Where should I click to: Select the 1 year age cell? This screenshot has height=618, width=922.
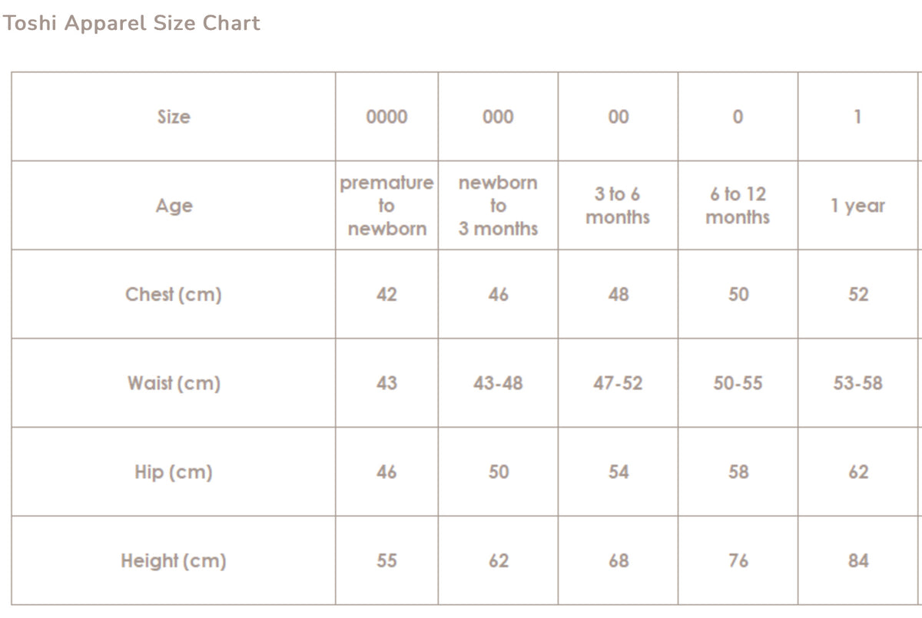click(x=857, y=206)
